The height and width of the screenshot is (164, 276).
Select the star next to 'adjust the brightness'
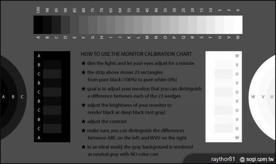coord(83,105)
